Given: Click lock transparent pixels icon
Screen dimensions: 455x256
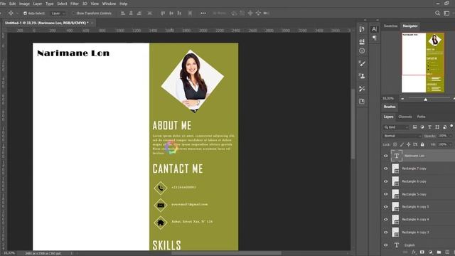Looking at the screenshot, I should tap(395, 144).
